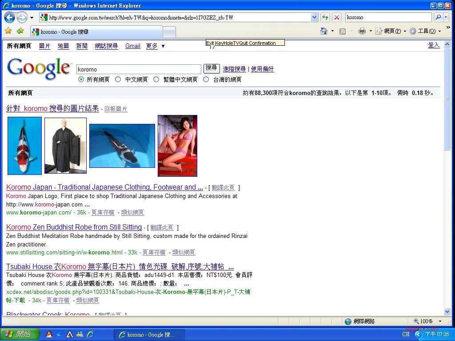Choose the 台灣的網頁 radio button

[x=206, y=79]
